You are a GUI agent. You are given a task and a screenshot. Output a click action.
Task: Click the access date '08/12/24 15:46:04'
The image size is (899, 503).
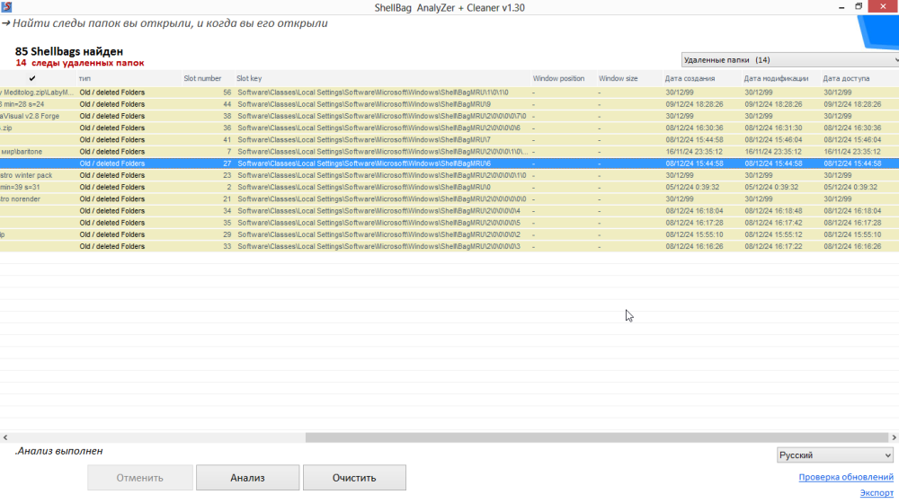[852, 140]
